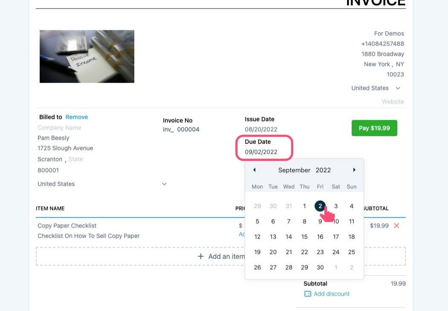Expand the billed-to country dropdown
The image size is (448, 311).
tap(102, 184)
